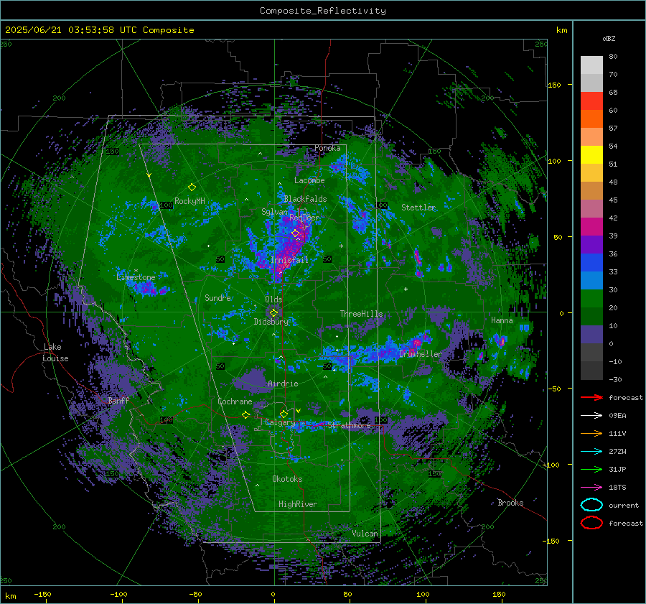The height and width of the screenshot is (604, 646).
Task: Click the Drumheller label
Action: [x=421, y=354]
